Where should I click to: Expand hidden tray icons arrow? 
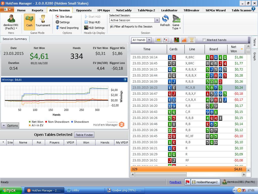tap(234, 190)
